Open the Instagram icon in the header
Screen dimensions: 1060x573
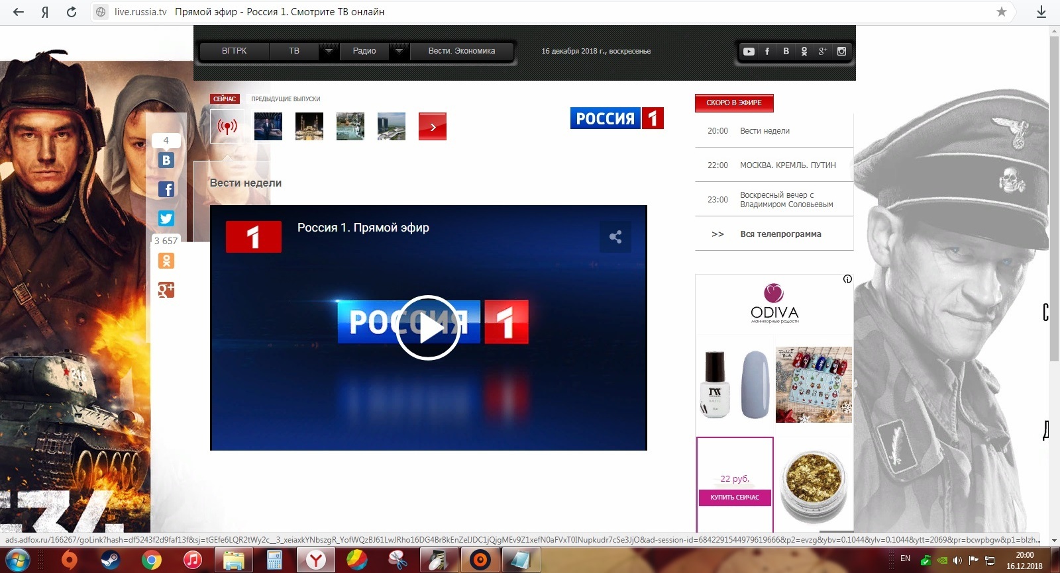841,51
